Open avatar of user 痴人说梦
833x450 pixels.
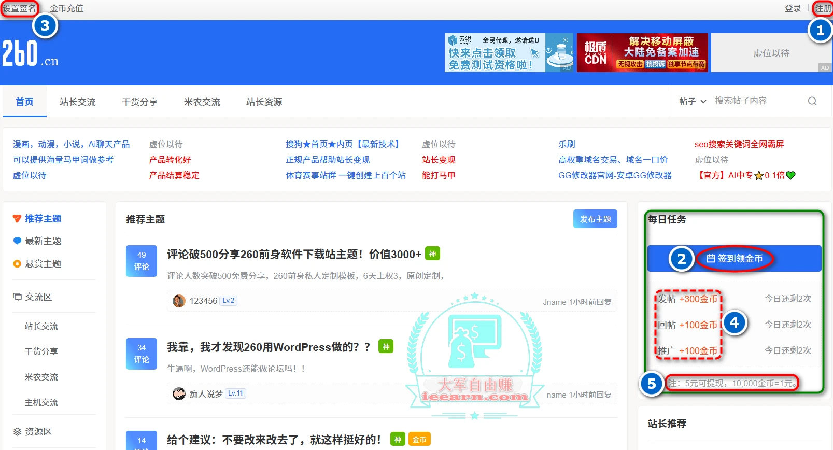[179, 394]
